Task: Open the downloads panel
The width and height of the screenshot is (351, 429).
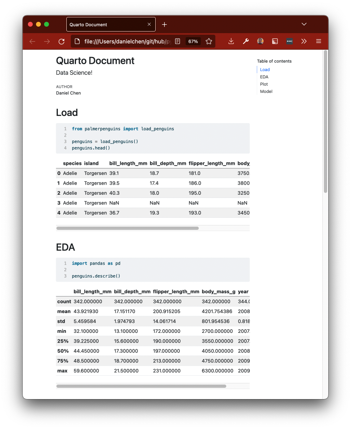Action: click(x=231, y=41)
